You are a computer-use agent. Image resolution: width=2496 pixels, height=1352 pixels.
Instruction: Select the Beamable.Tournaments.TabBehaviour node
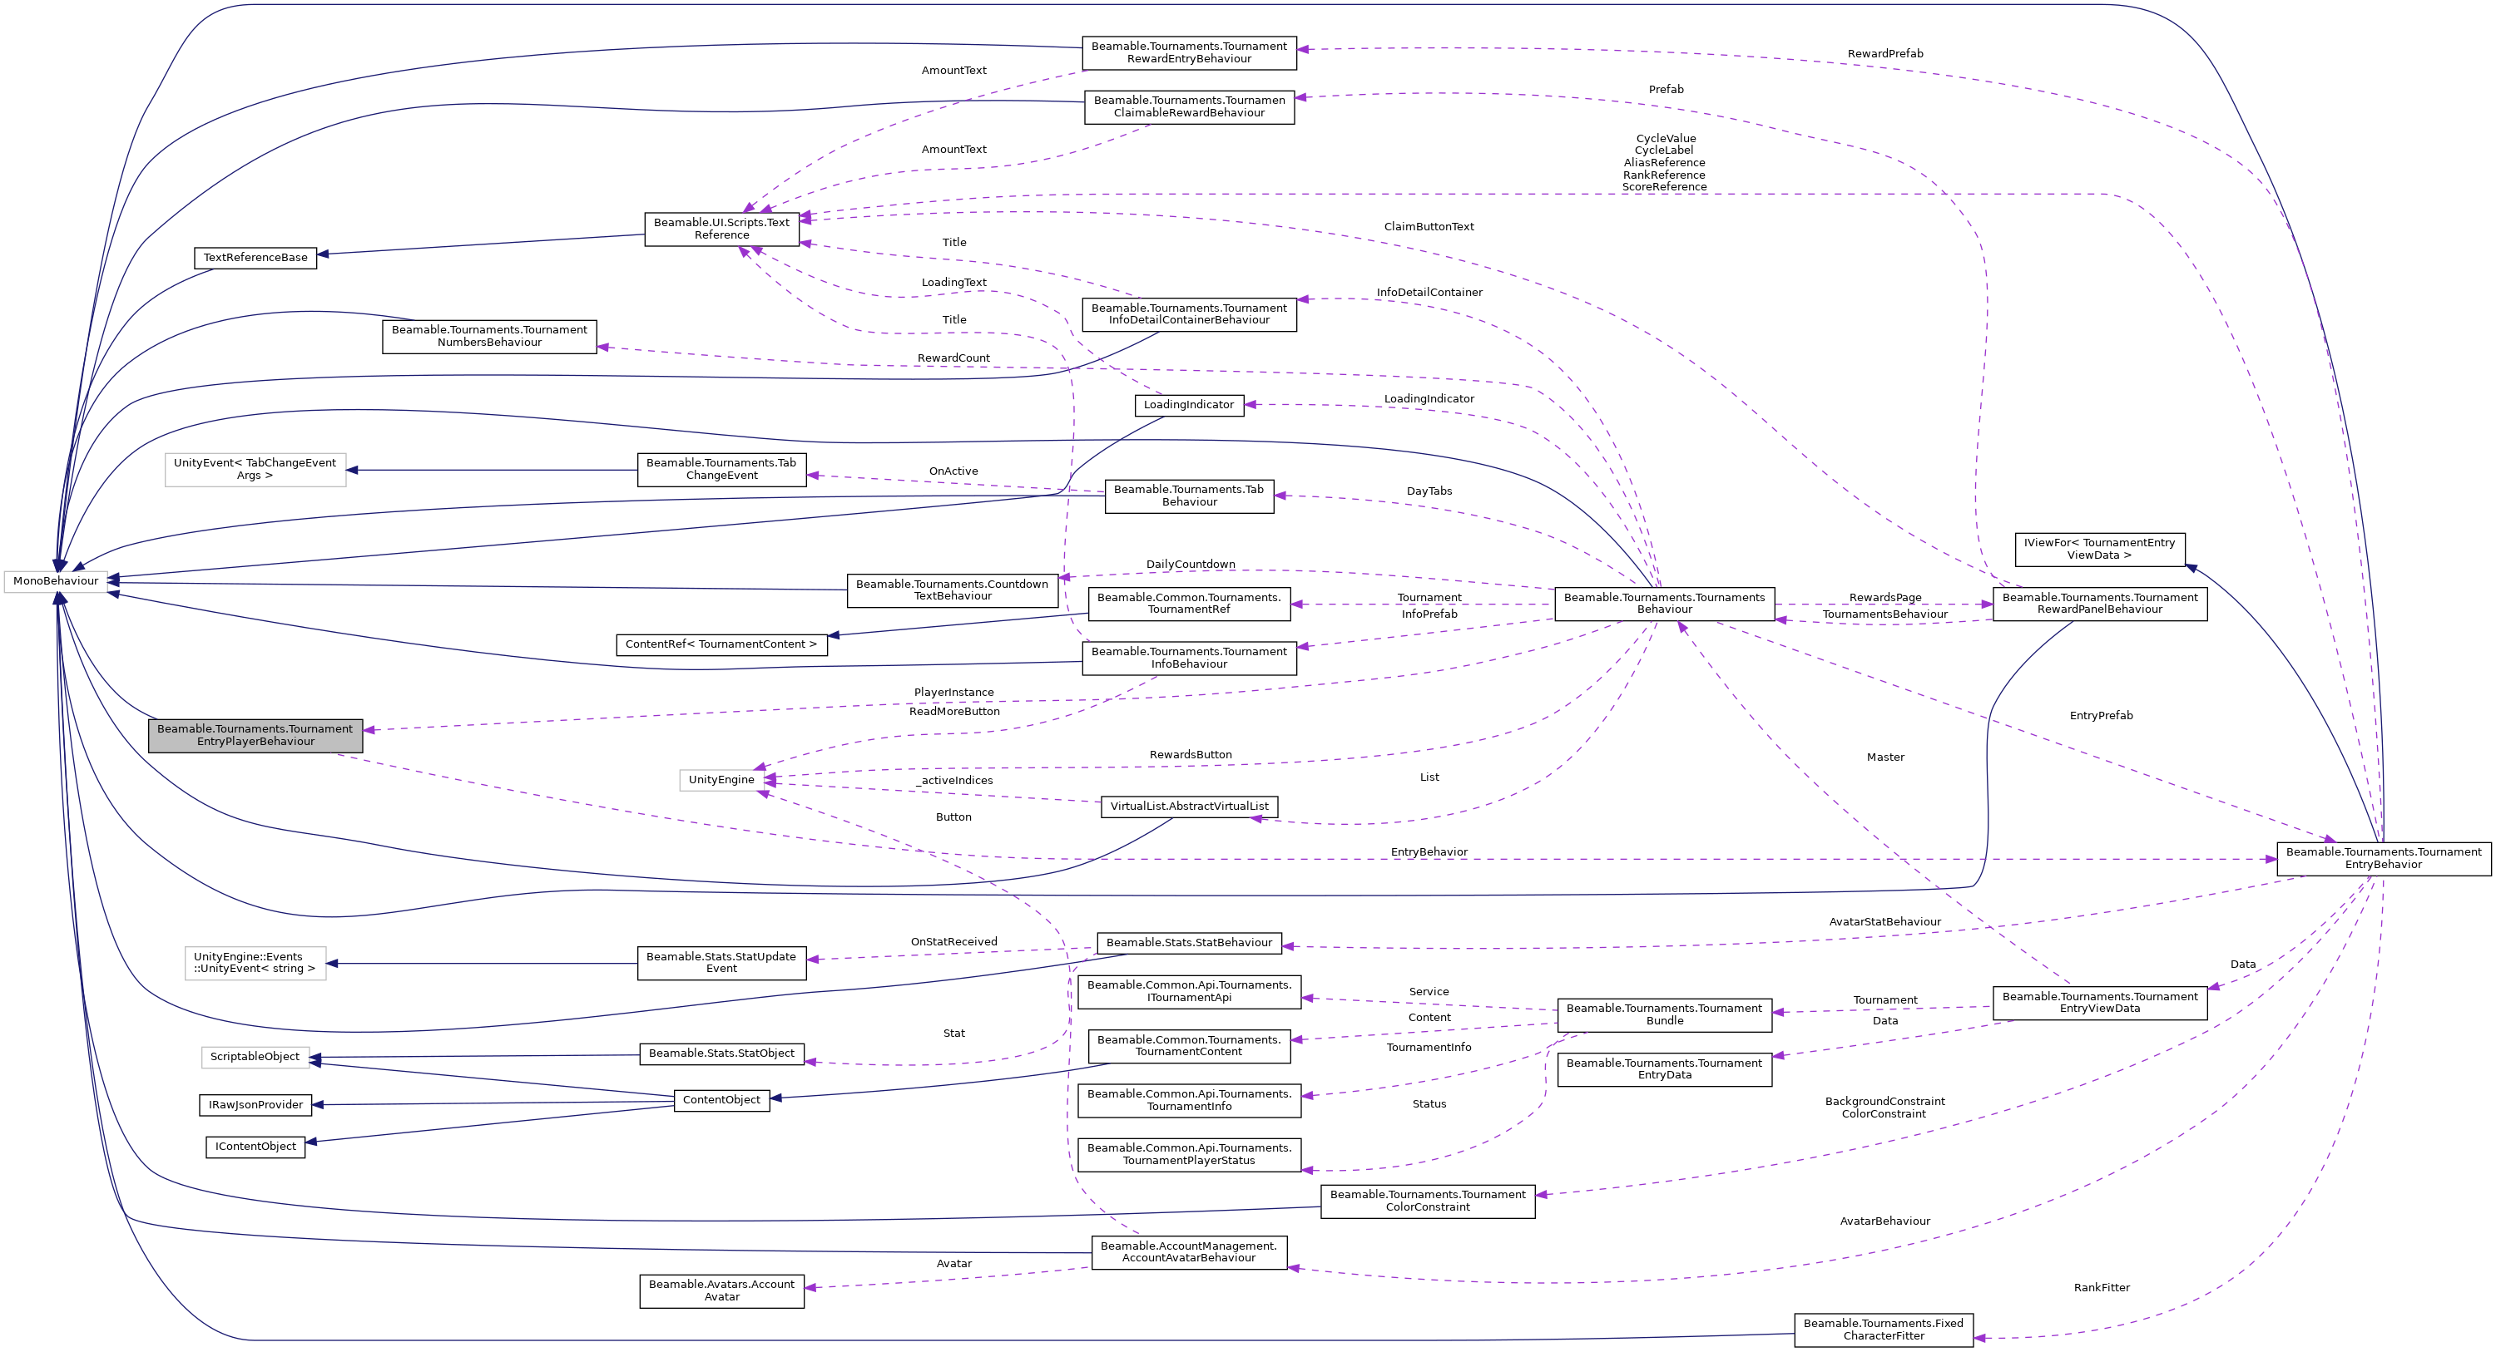point(1190,496)
